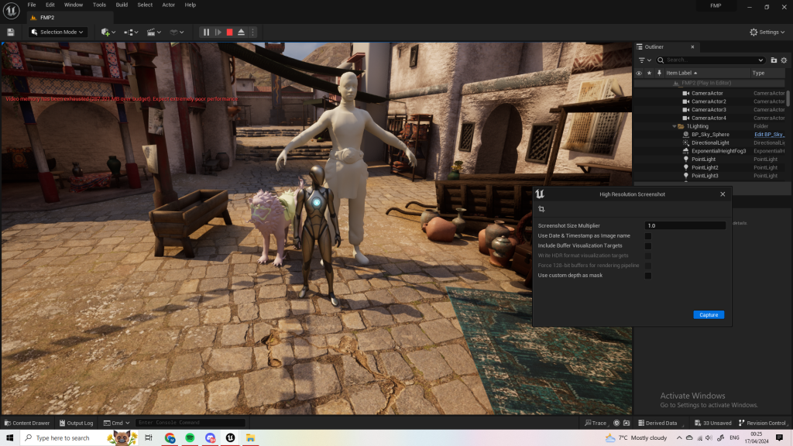
Task: Expand the Outliner search history arrow
Action: tap(760, 60)
